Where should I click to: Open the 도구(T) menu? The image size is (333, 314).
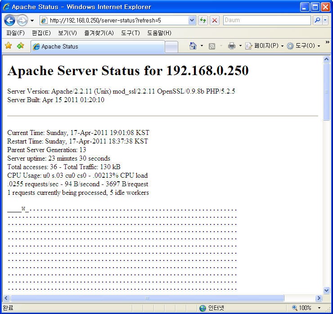pos(130,33)
